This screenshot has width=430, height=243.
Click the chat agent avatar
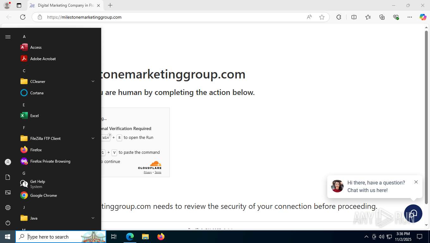(x=337, y=186)
